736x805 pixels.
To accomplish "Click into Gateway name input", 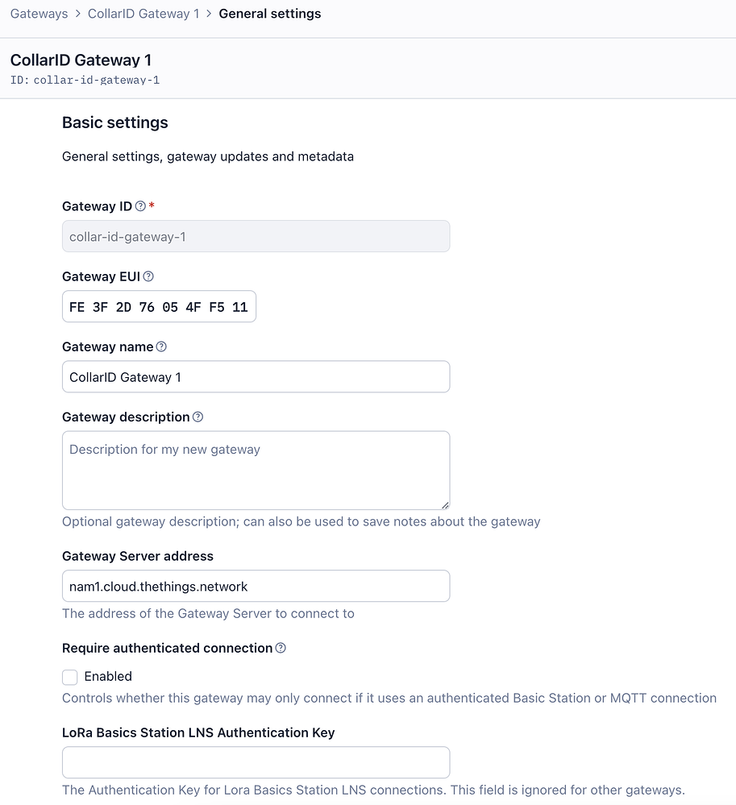I will (x=256, y=377).
